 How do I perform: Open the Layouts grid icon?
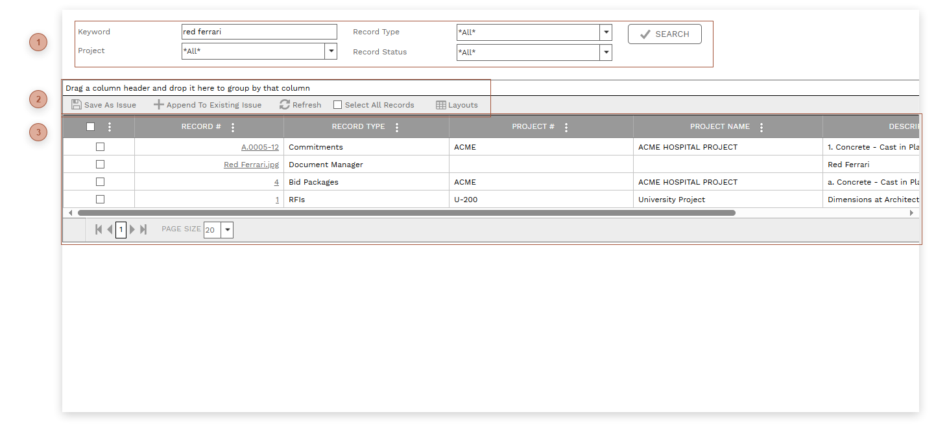point(441,105)
